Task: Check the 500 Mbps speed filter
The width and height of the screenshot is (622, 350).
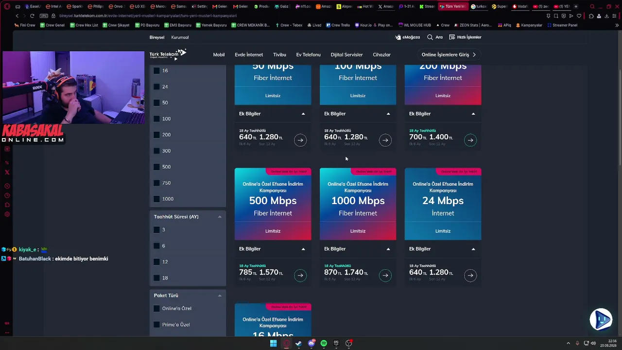Action: [x=156, y=167]
